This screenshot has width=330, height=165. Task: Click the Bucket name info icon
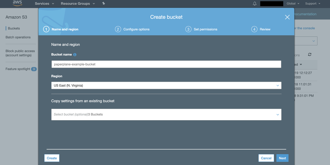75,54
